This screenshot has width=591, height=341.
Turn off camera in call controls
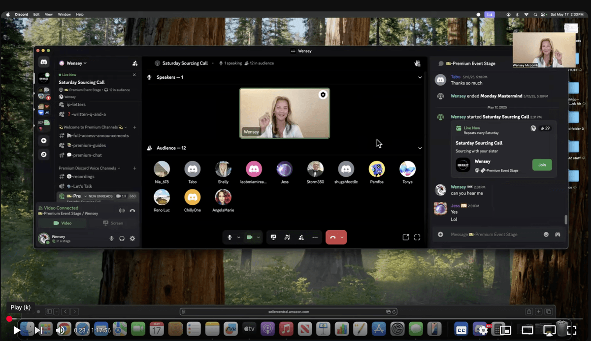[x=250, y=237]
